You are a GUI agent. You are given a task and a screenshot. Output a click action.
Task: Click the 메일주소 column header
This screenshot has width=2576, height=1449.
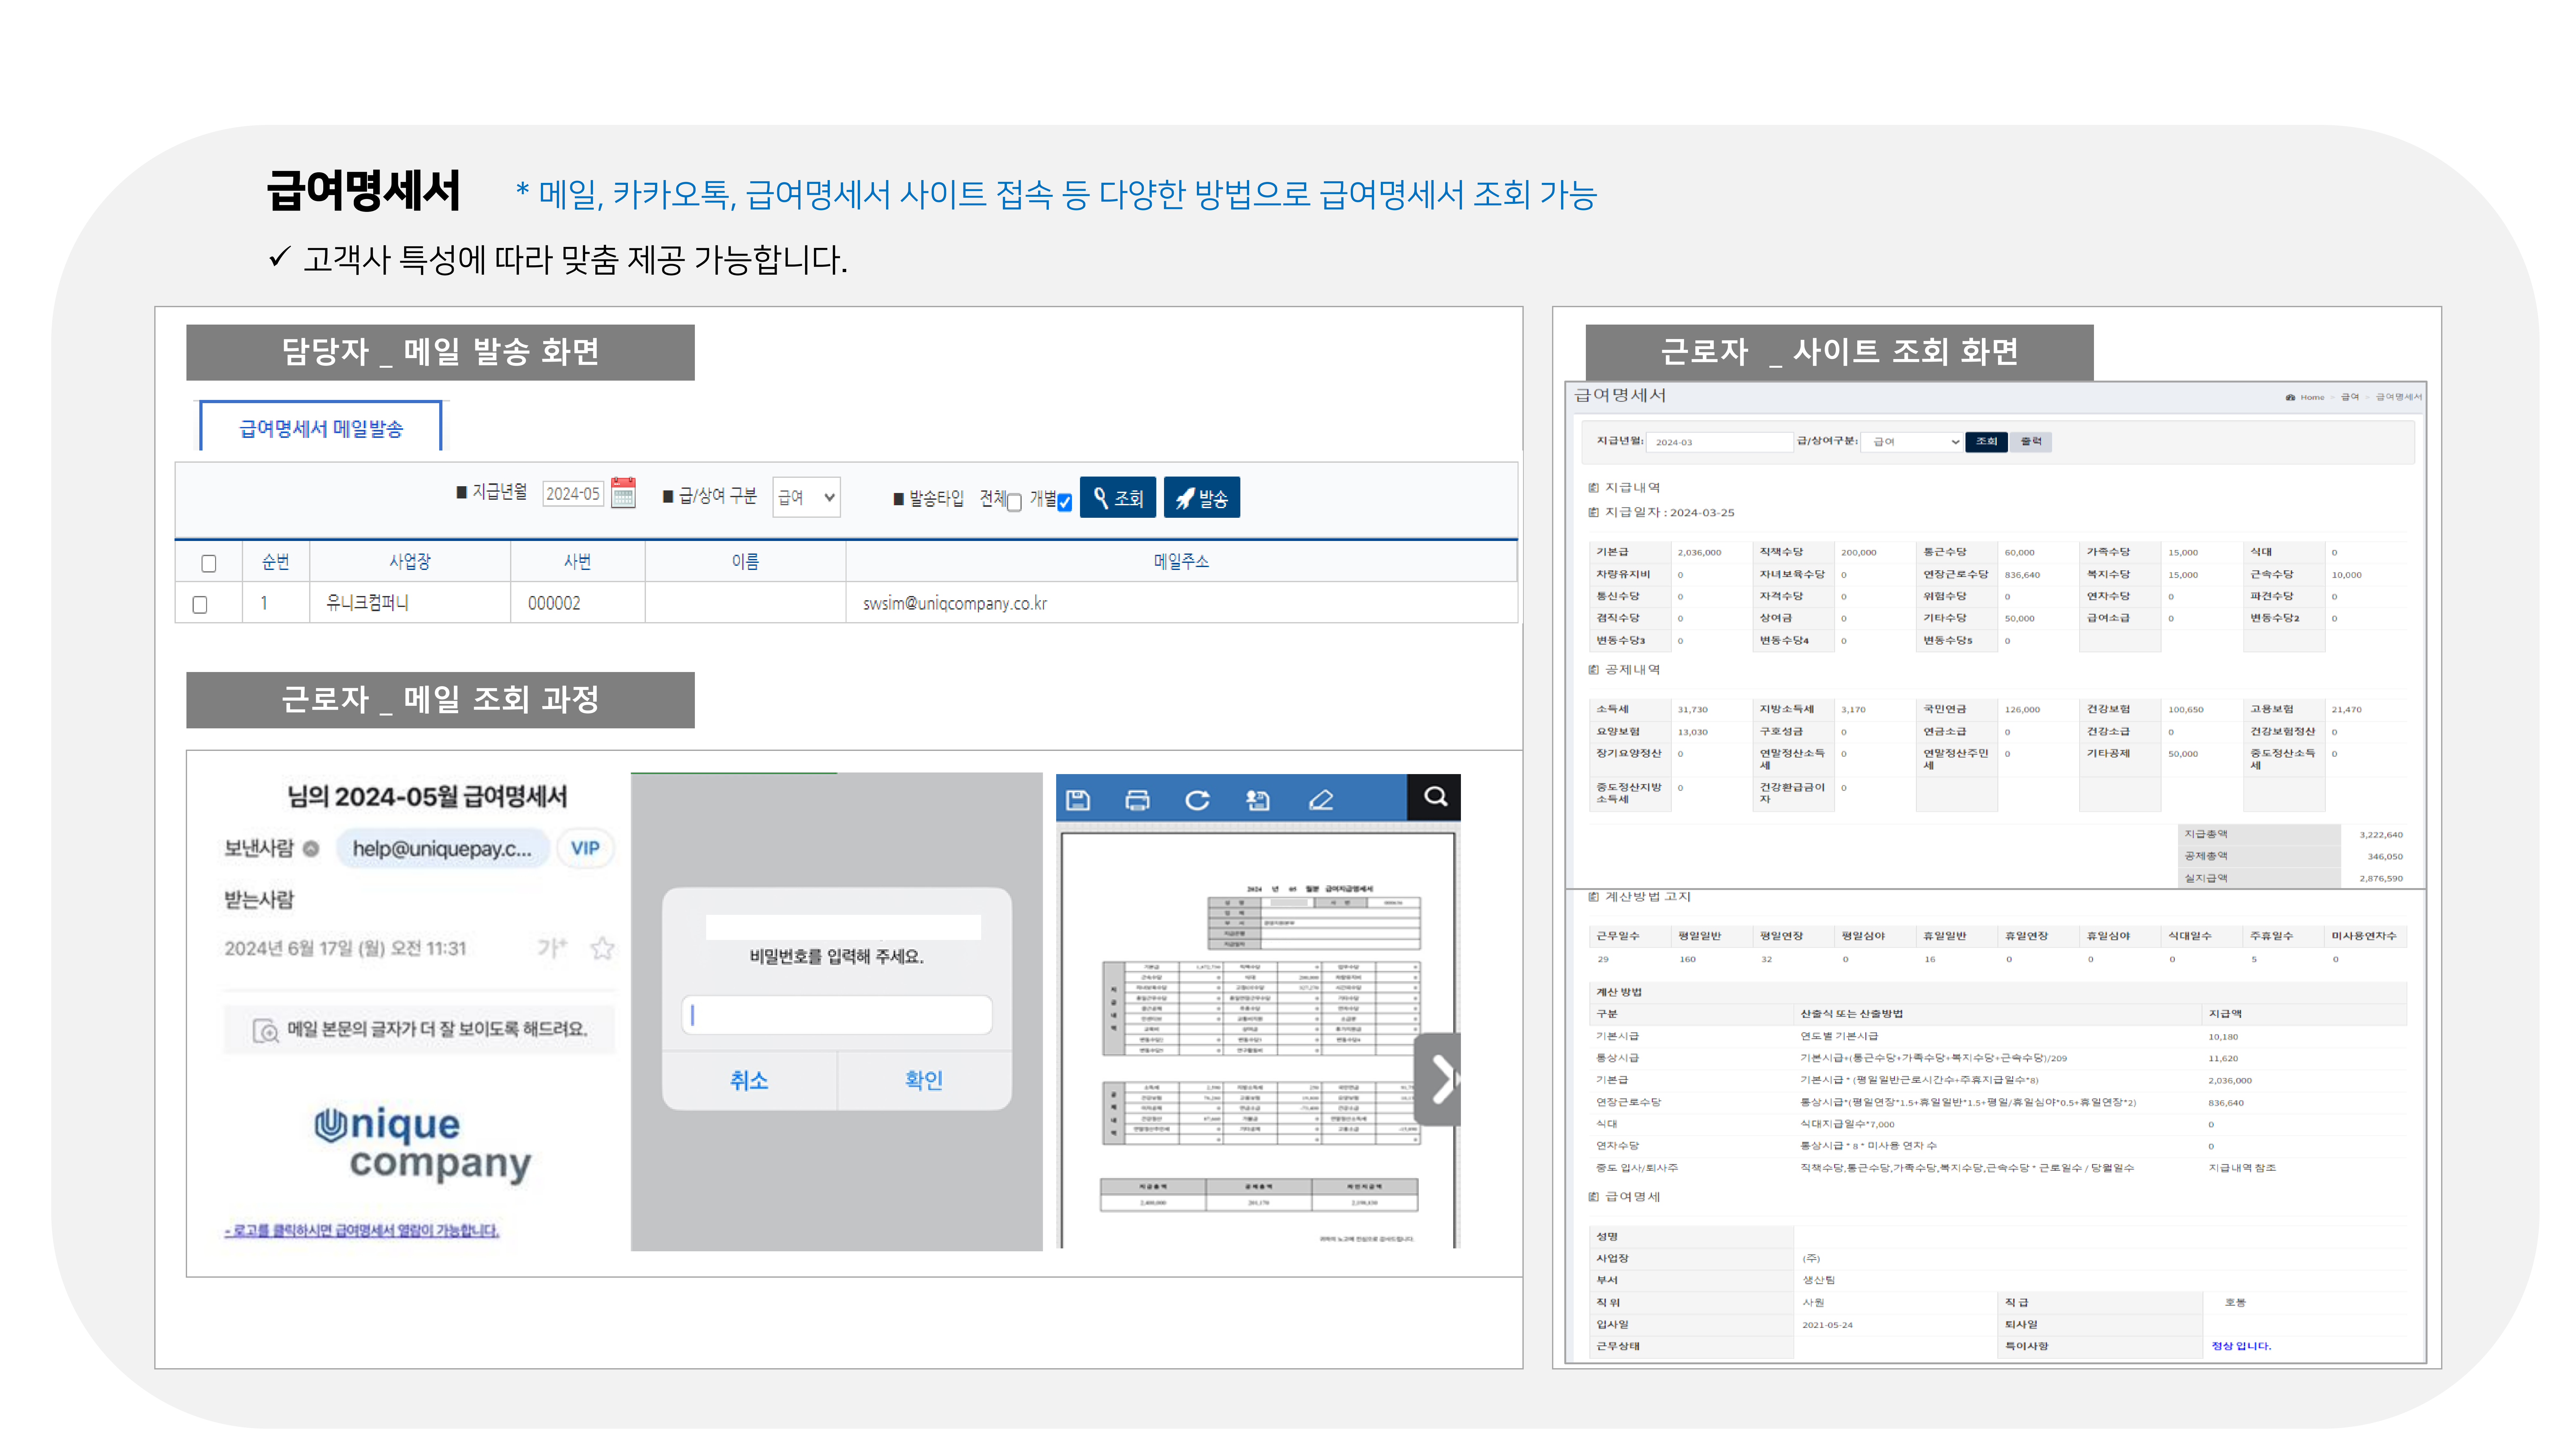click(1181, 562)
